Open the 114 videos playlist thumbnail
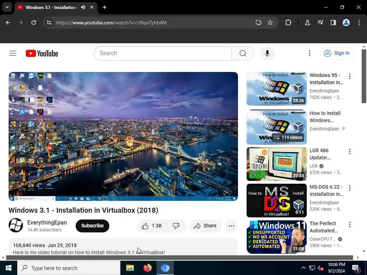Viewport: 367px width, 275px height. tap(276, 127)
